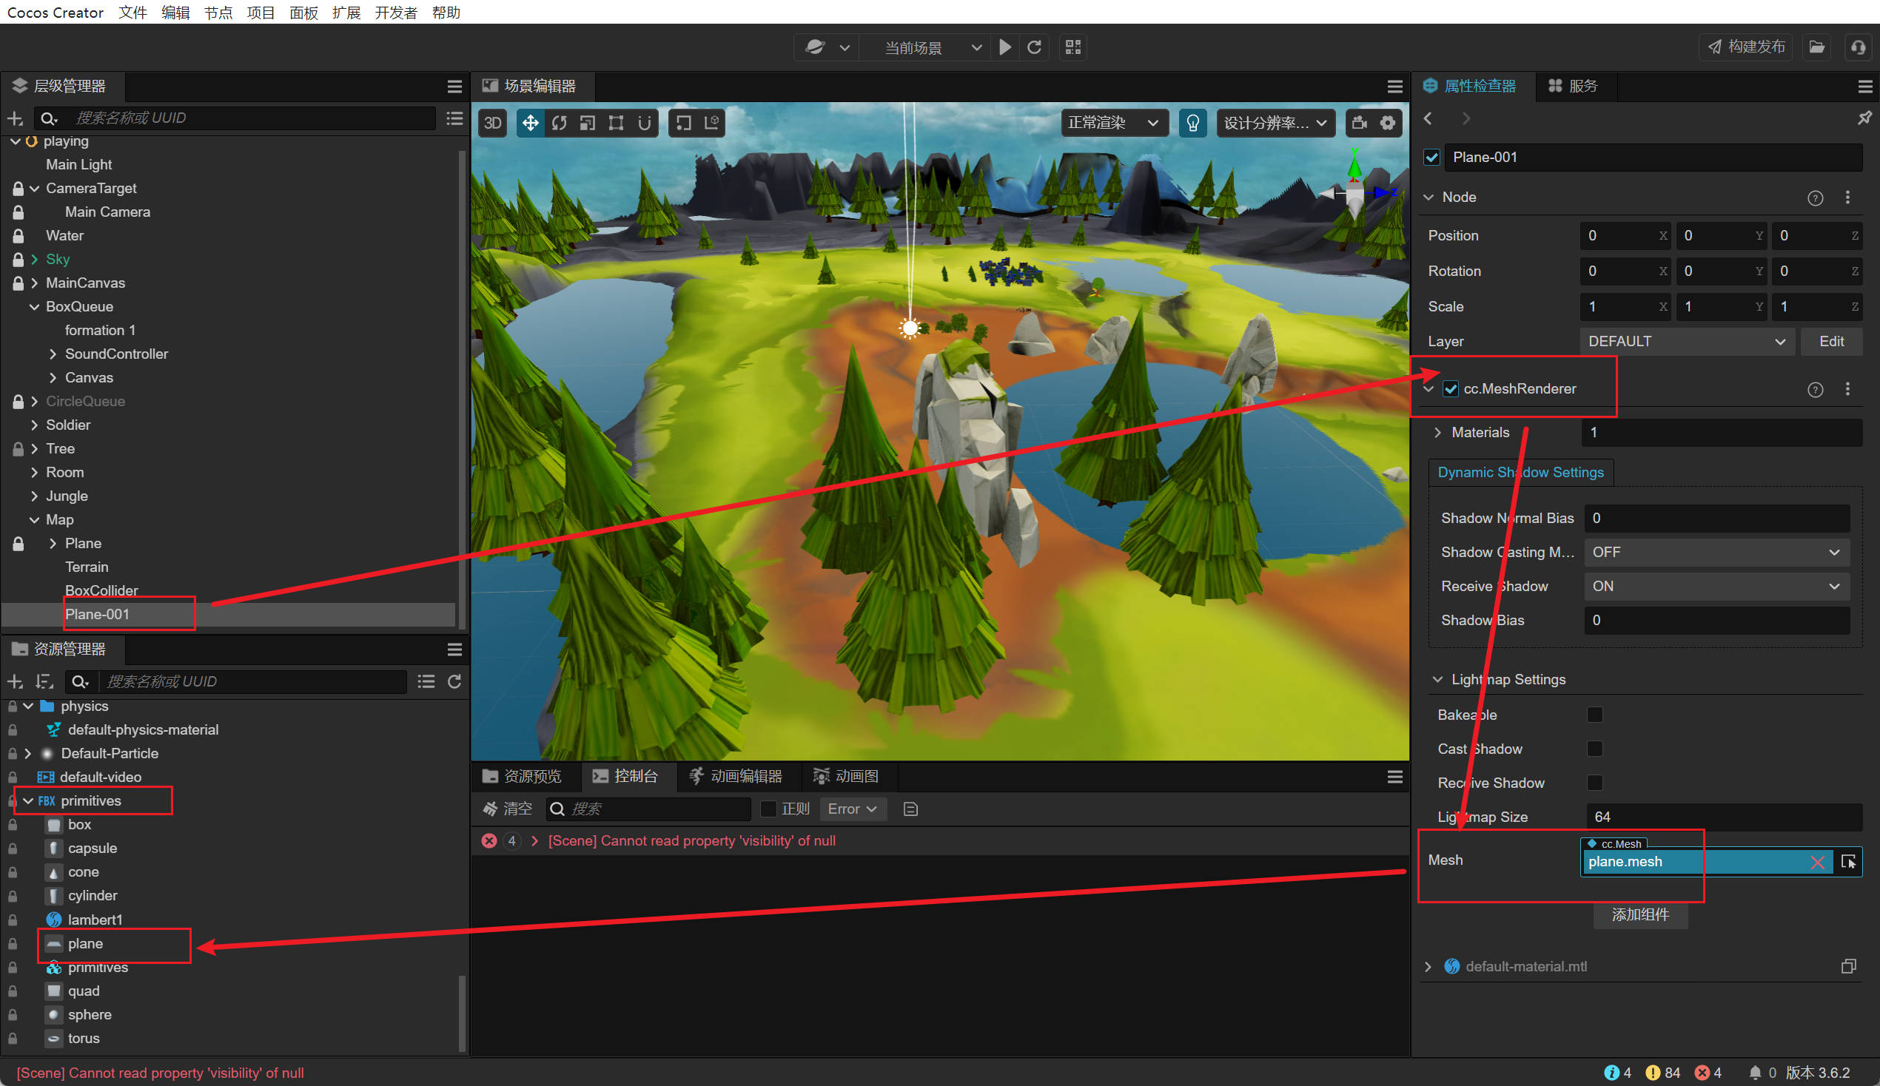Click the 3D view mode toggle

click(492, 123)
